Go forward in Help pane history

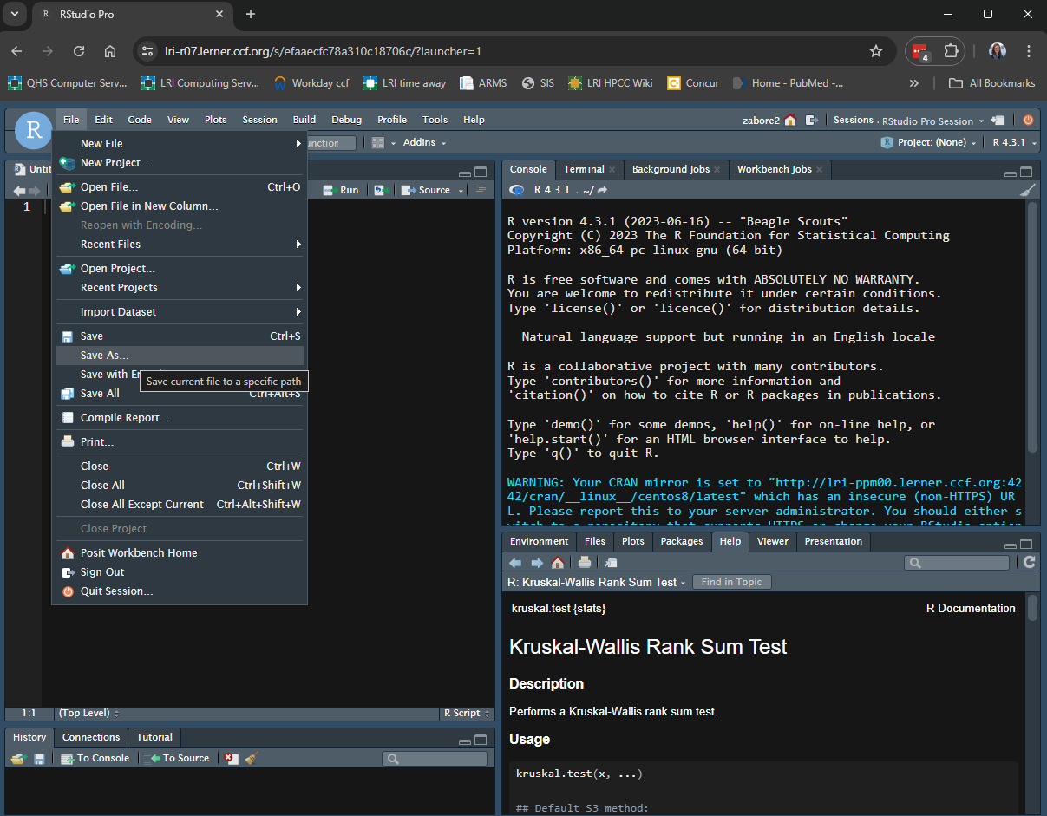click(537, 563)
